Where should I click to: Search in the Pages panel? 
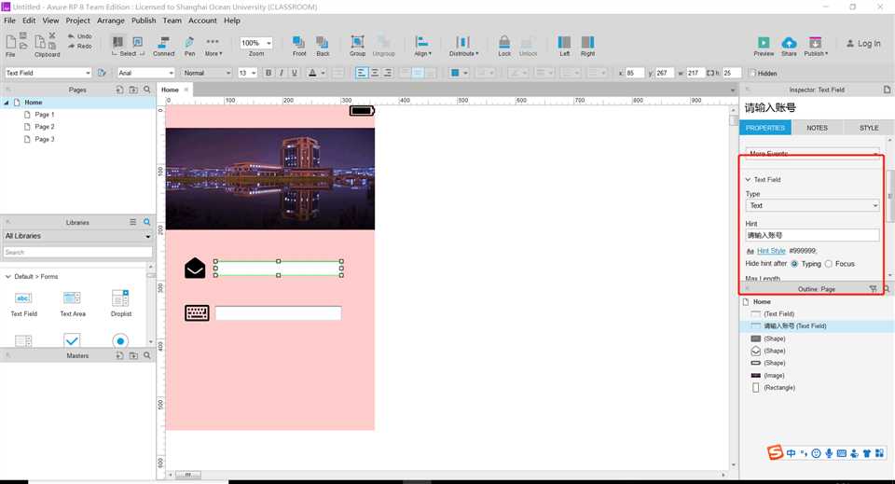click(x=147, y=90)
